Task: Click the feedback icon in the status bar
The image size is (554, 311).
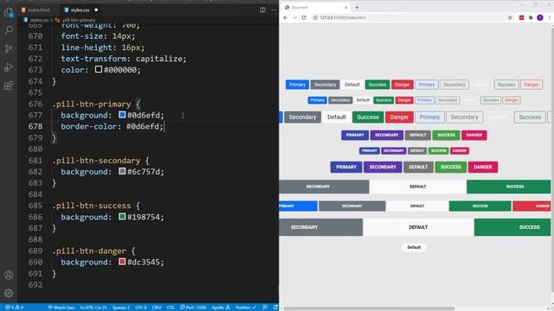Action: click(x=265, y=308)
